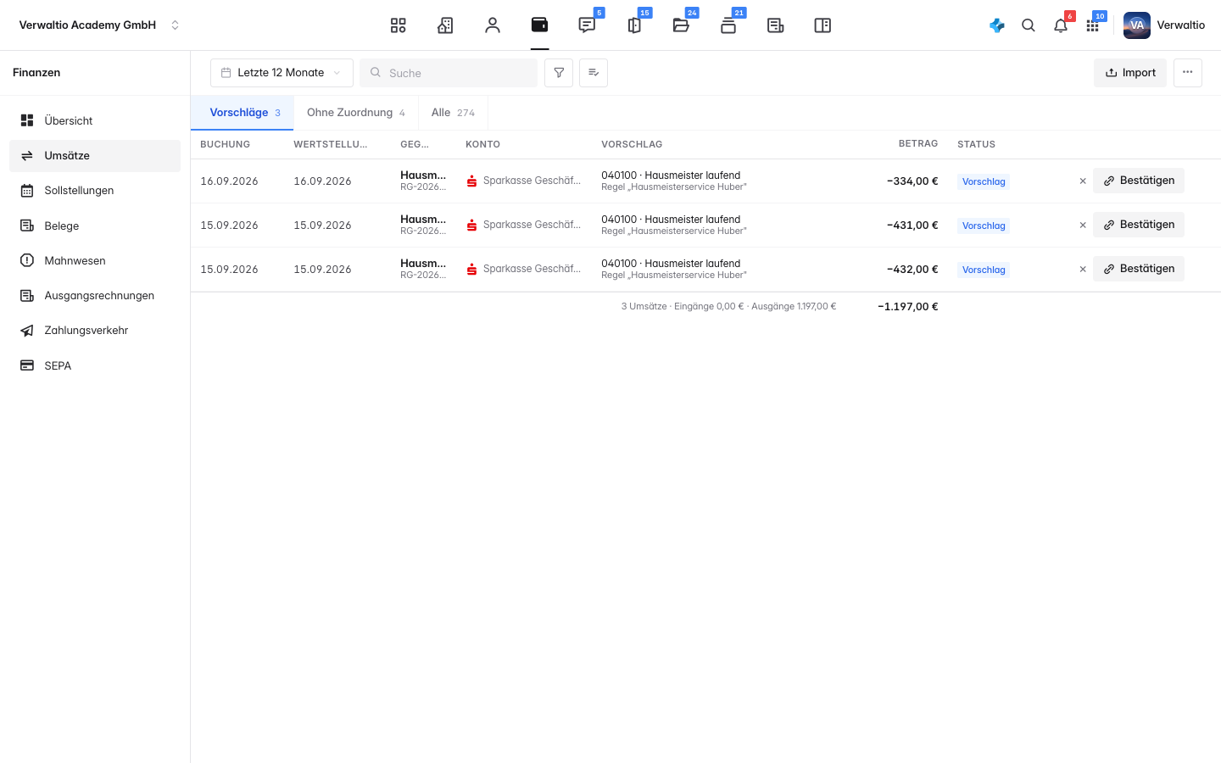1221x763 pixels.
Task: Confirm the −334,00 € suggestion with Bestätigen
Action: click(x=1139, y=181)
